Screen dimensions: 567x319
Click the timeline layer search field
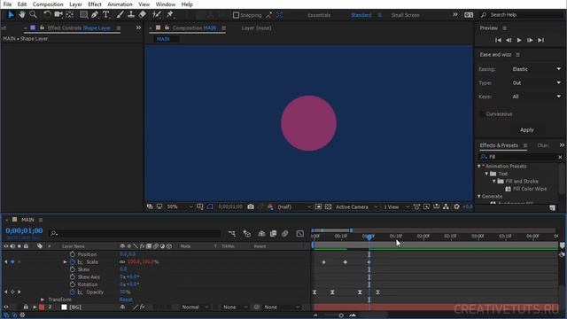pos(135,234)
